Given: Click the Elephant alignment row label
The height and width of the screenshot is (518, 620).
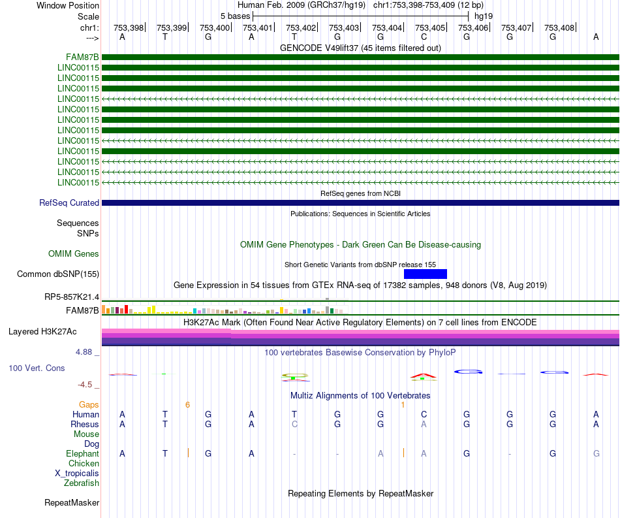Looking at the screenshot, I should pos(82,453).
